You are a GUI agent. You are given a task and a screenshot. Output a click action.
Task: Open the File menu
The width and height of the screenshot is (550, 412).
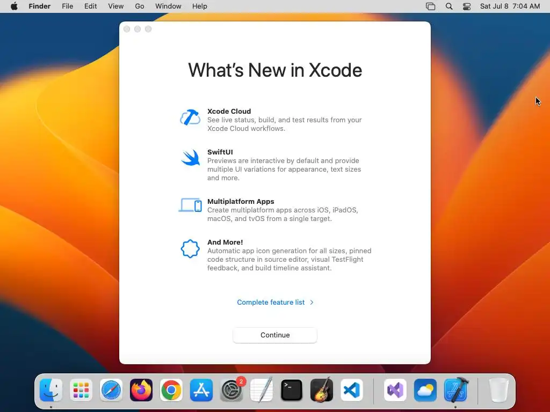(67, 6)
